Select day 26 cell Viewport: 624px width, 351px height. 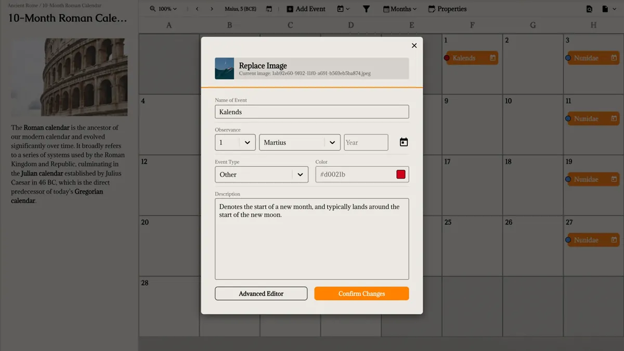533,246
